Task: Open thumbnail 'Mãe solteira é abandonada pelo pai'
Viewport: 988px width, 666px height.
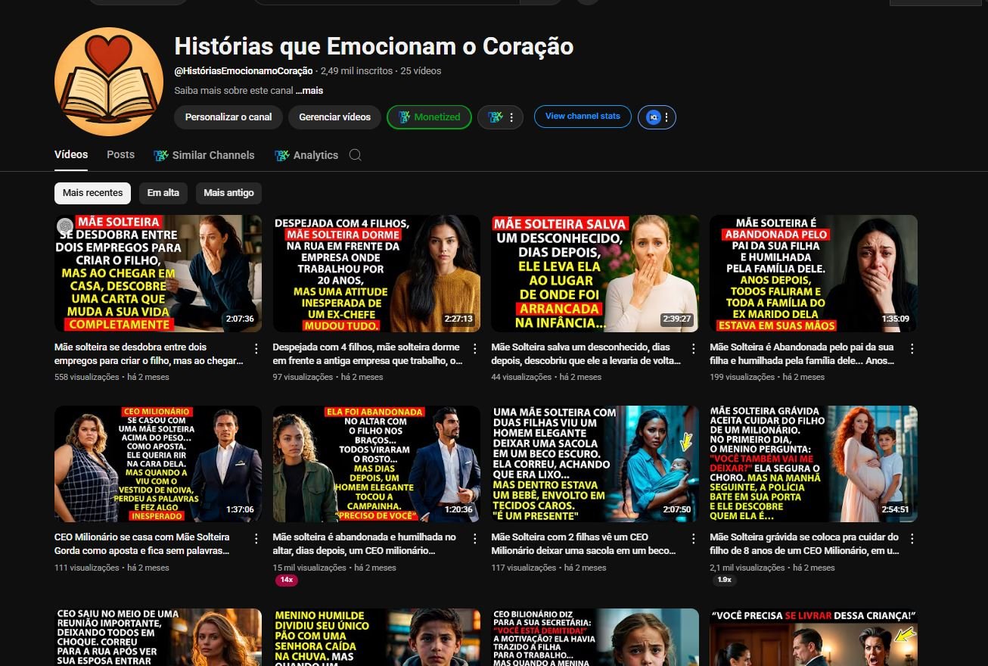Action: pos(814,273)
